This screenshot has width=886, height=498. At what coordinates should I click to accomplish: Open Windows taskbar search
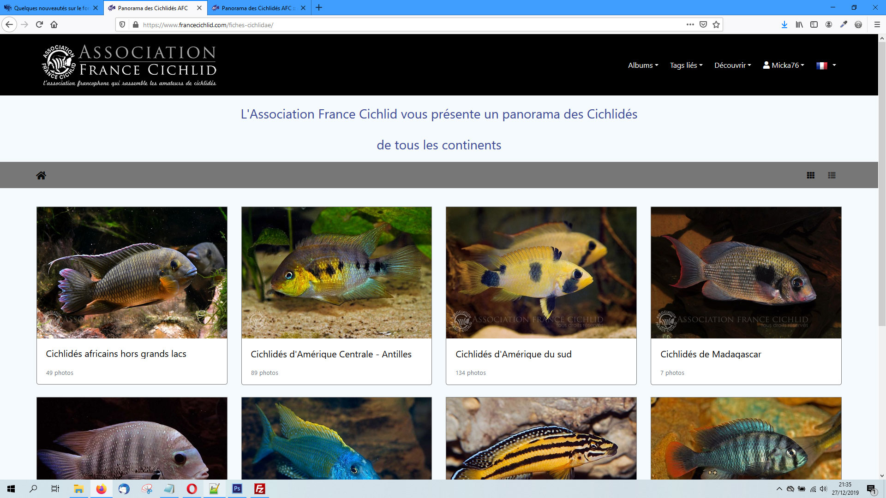(x=33, y=489)
